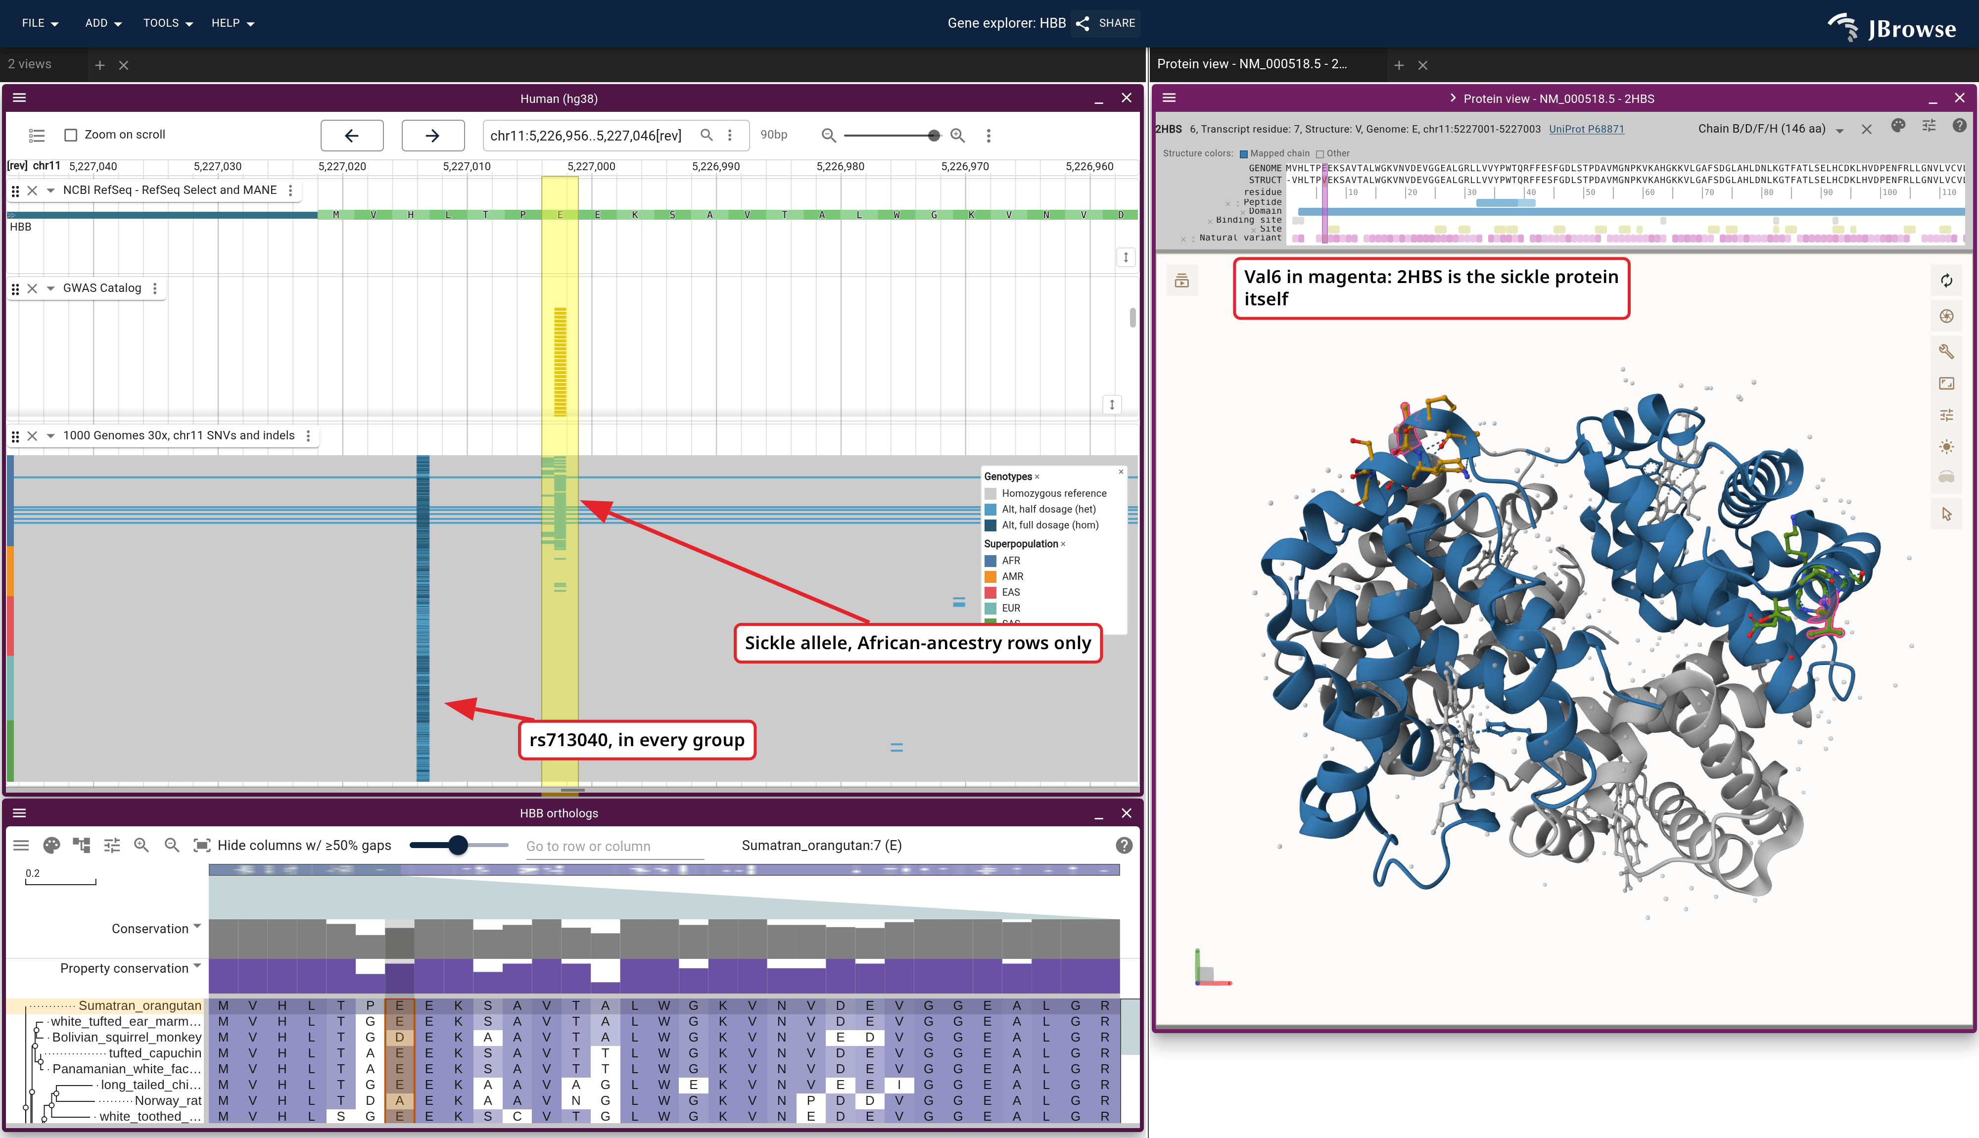The height and width of the screenshot is (1138, 1979).
Task: Toggle the Other structure color checkbox
Action: tap(1319, 154)
